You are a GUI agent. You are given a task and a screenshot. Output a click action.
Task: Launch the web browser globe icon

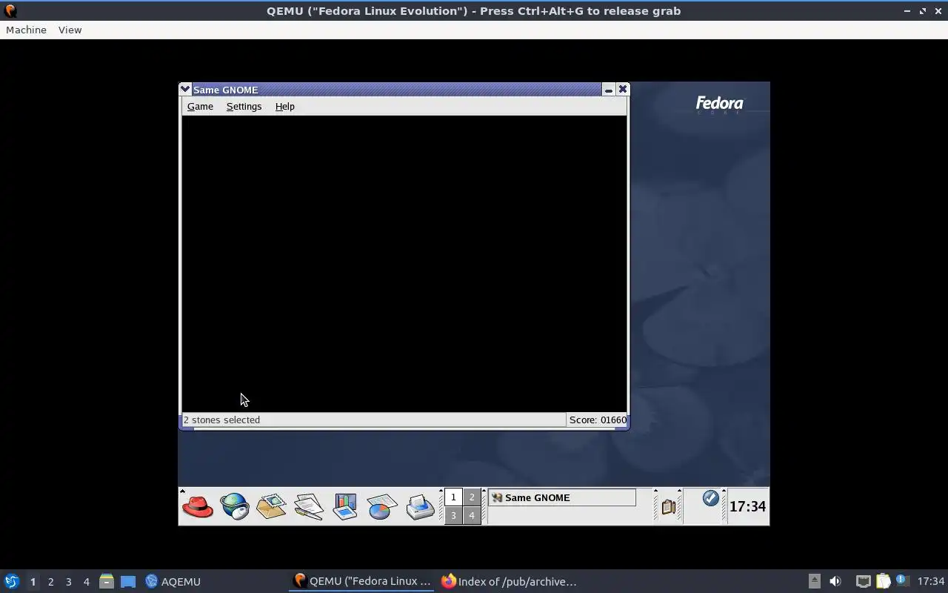click(235, 507)
